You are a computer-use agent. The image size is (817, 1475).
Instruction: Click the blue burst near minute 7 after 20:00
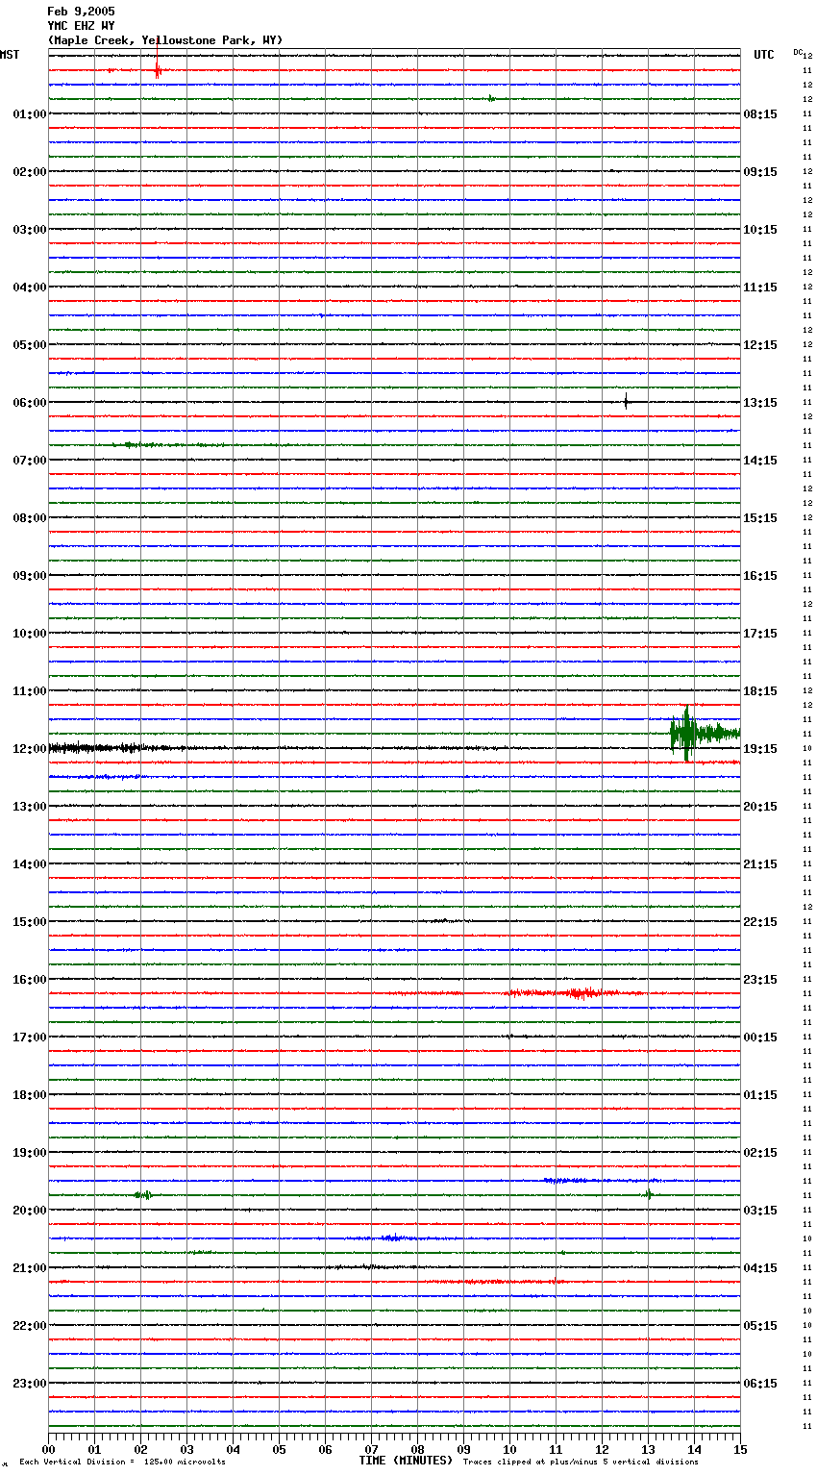click(394, 1238)
